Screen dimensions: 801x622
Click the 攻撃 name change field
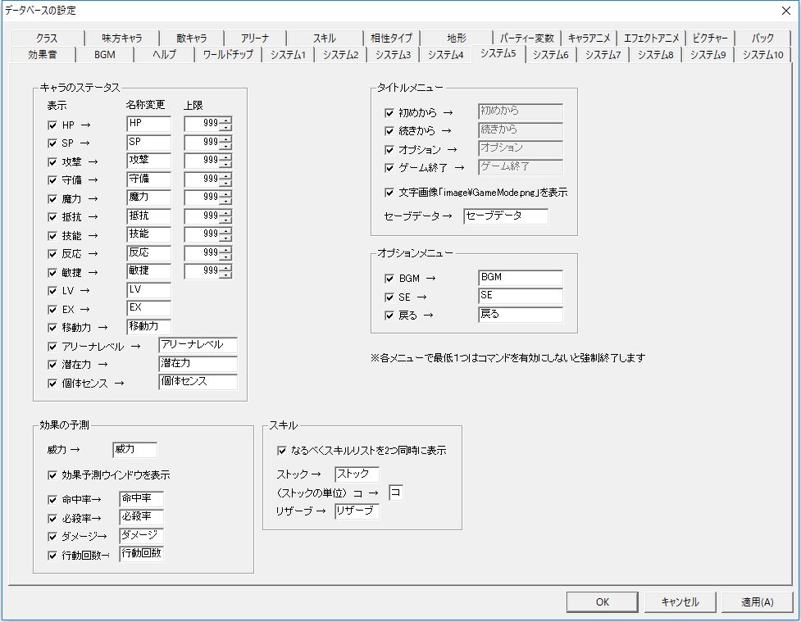coord(148,161)
